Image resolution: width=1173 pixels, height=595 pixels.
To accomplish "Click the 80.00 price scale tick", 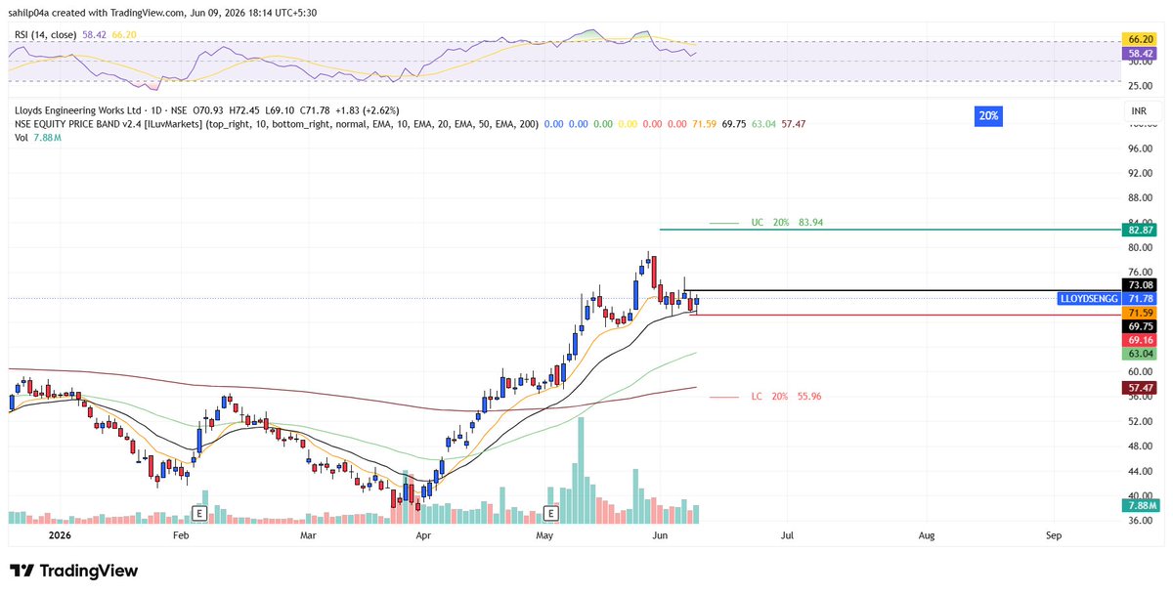I will (x=1140, y=247).
